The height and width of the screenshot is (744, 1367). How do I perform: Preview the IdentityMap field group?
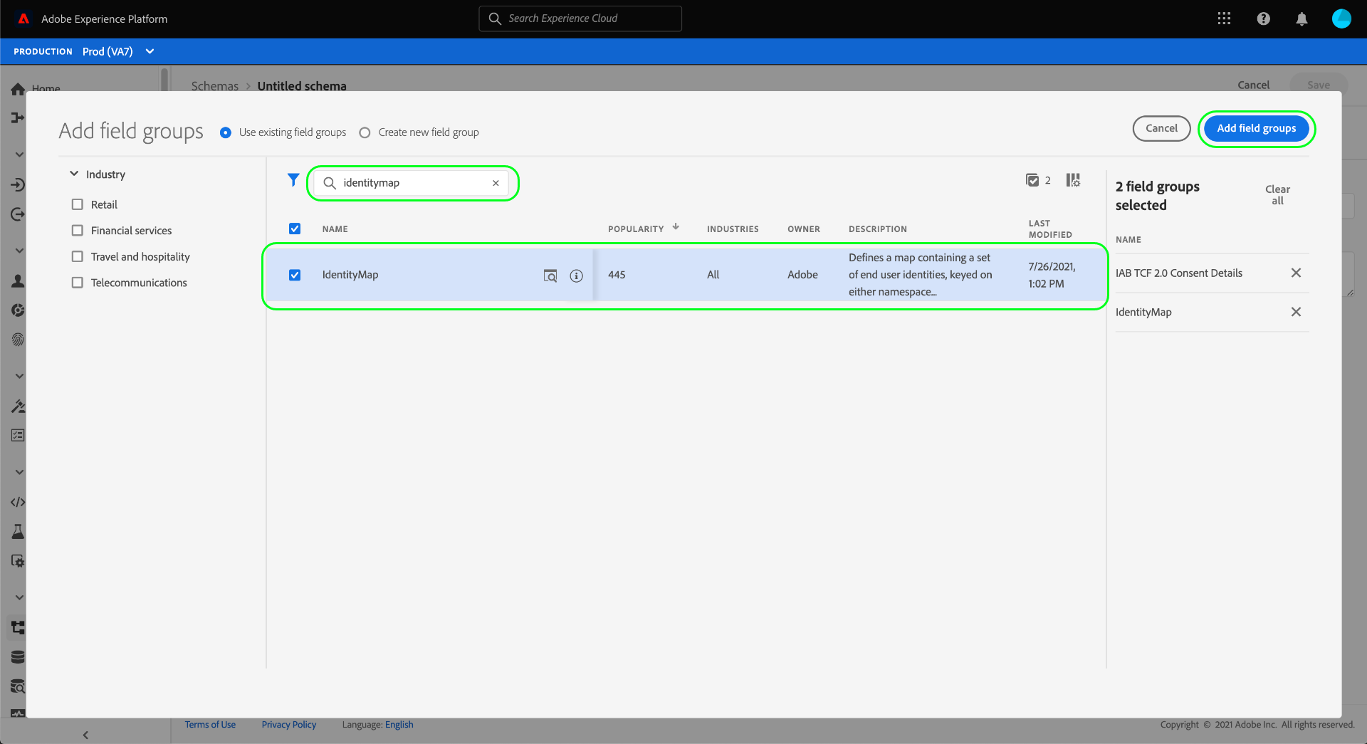550,276
